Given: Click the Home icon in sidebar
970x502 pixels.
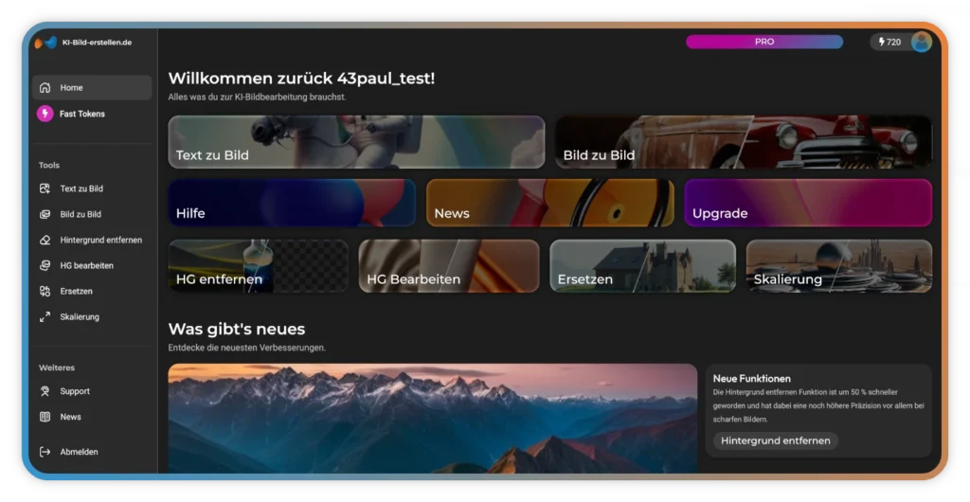Looking at the screenshot, I should 45,88.
